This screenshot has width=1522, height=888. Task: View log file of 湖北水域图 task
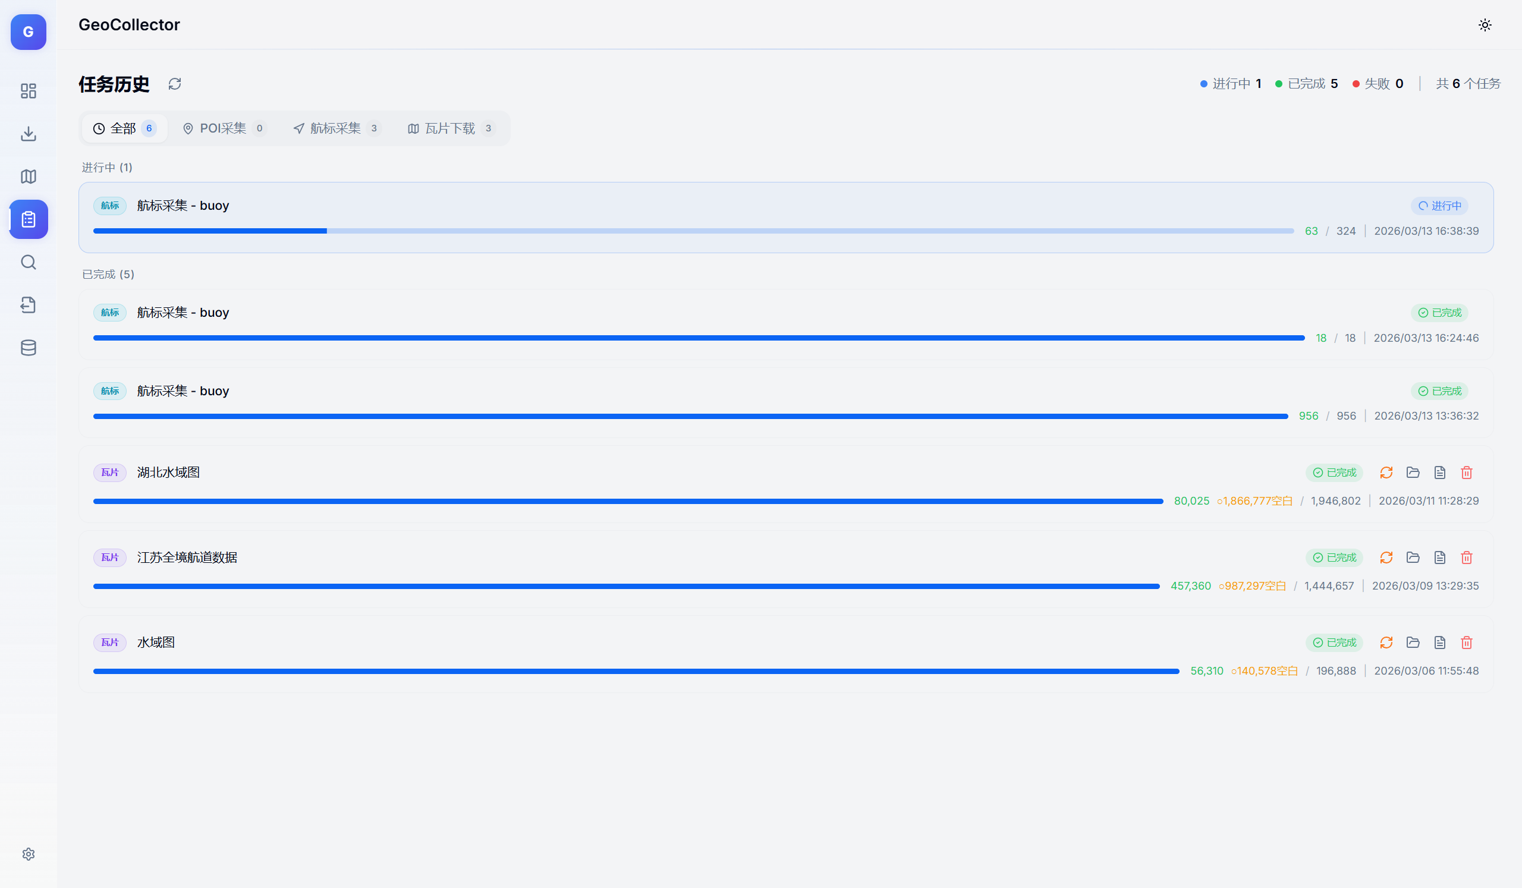[x=1440, y=473]
